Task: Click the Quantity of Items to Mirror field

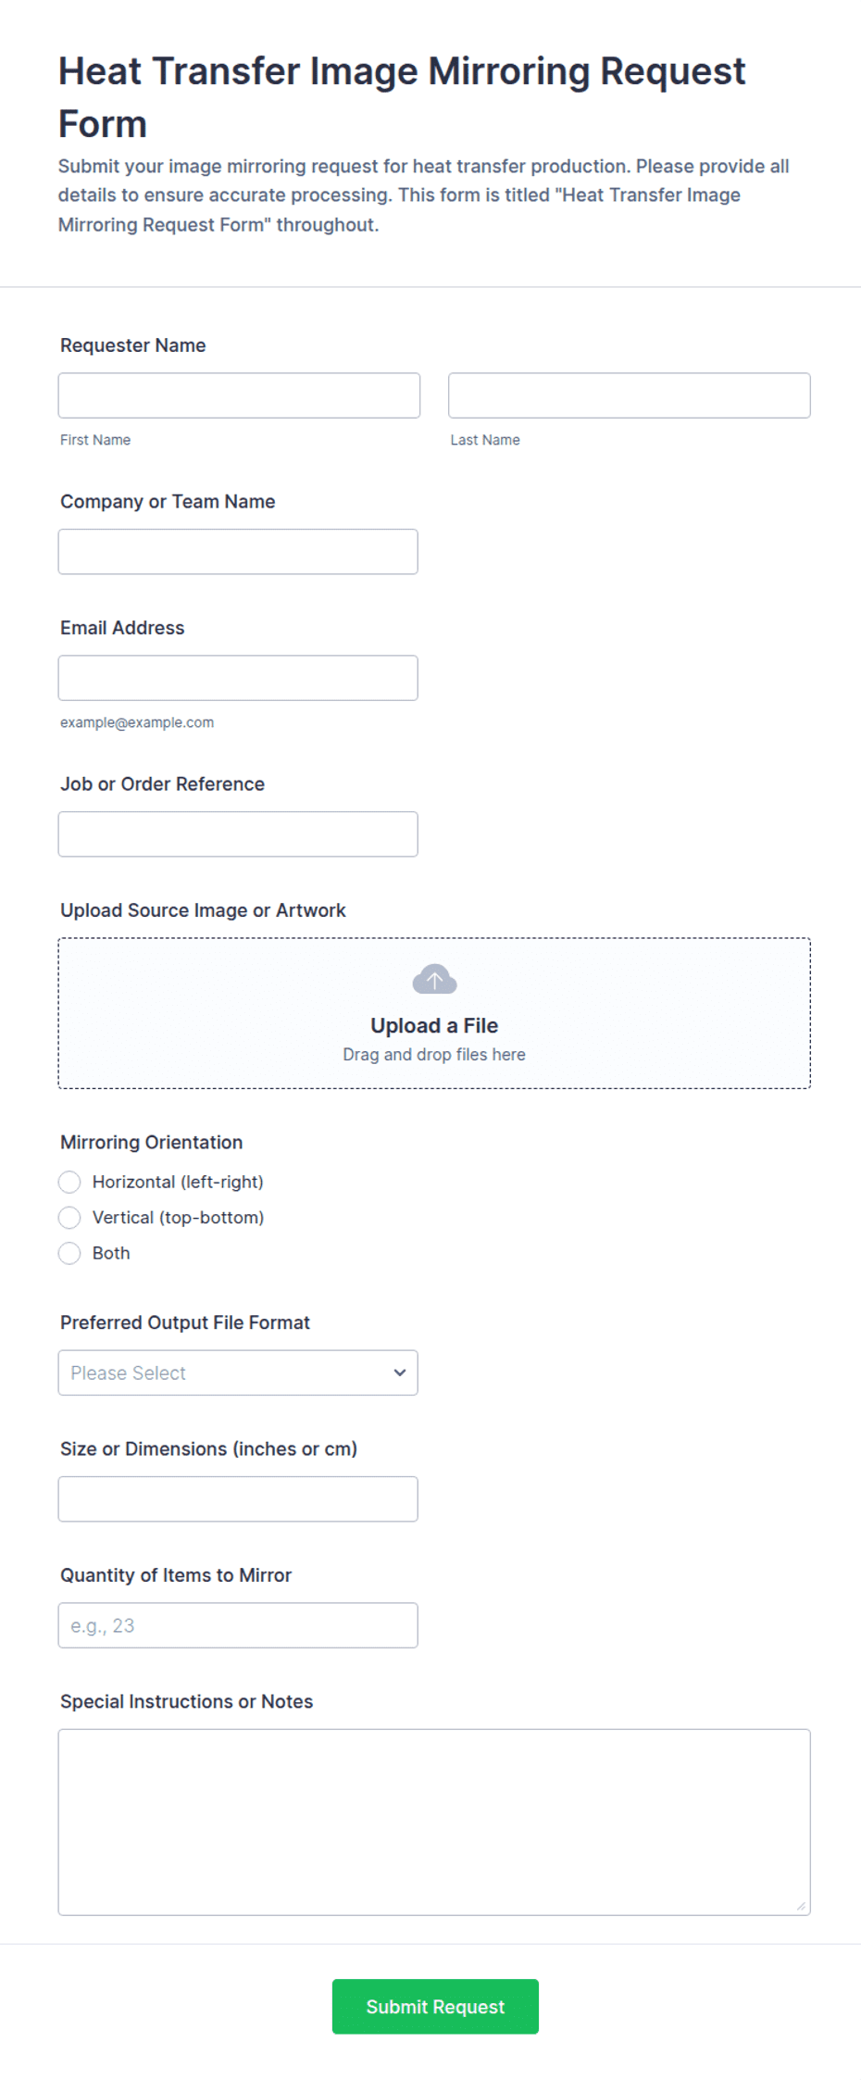Action: pos(238,1624)
